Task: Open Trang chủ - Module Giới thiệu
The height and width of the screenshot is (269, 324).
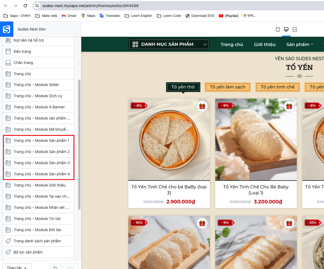Action: coord(38,185)
